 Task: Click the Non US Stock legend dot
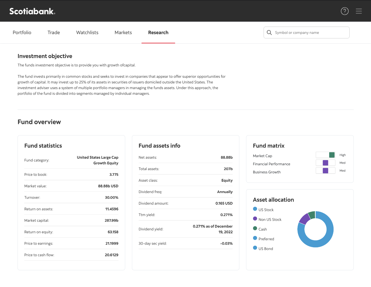pyautogui.click(x=255, y=219)
